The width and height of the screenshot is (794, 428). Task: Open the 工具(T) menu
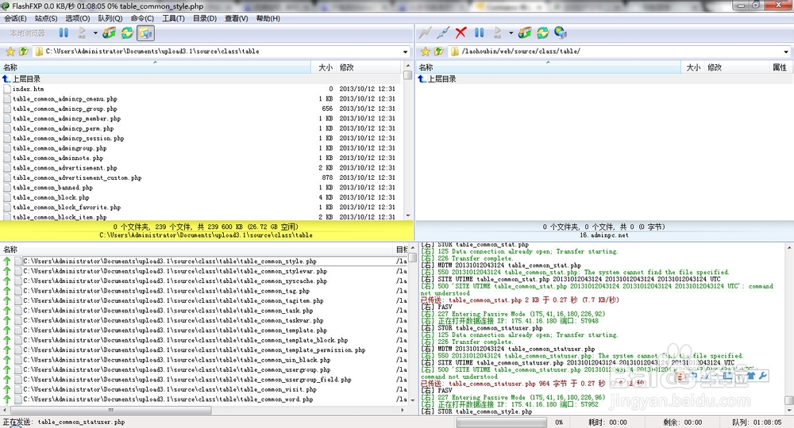click(x=173, y=18)
